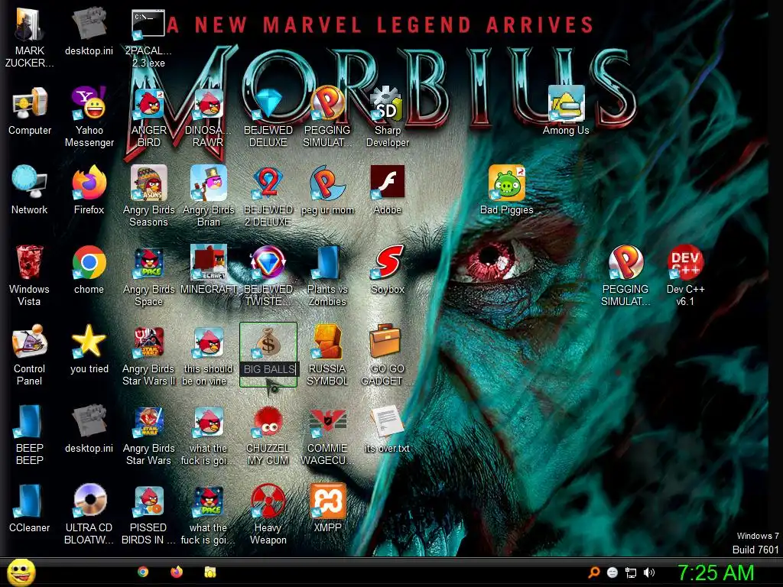Open the volume speaker tray icon
Viewport: 783px width, 587px height.
point(649,572)
